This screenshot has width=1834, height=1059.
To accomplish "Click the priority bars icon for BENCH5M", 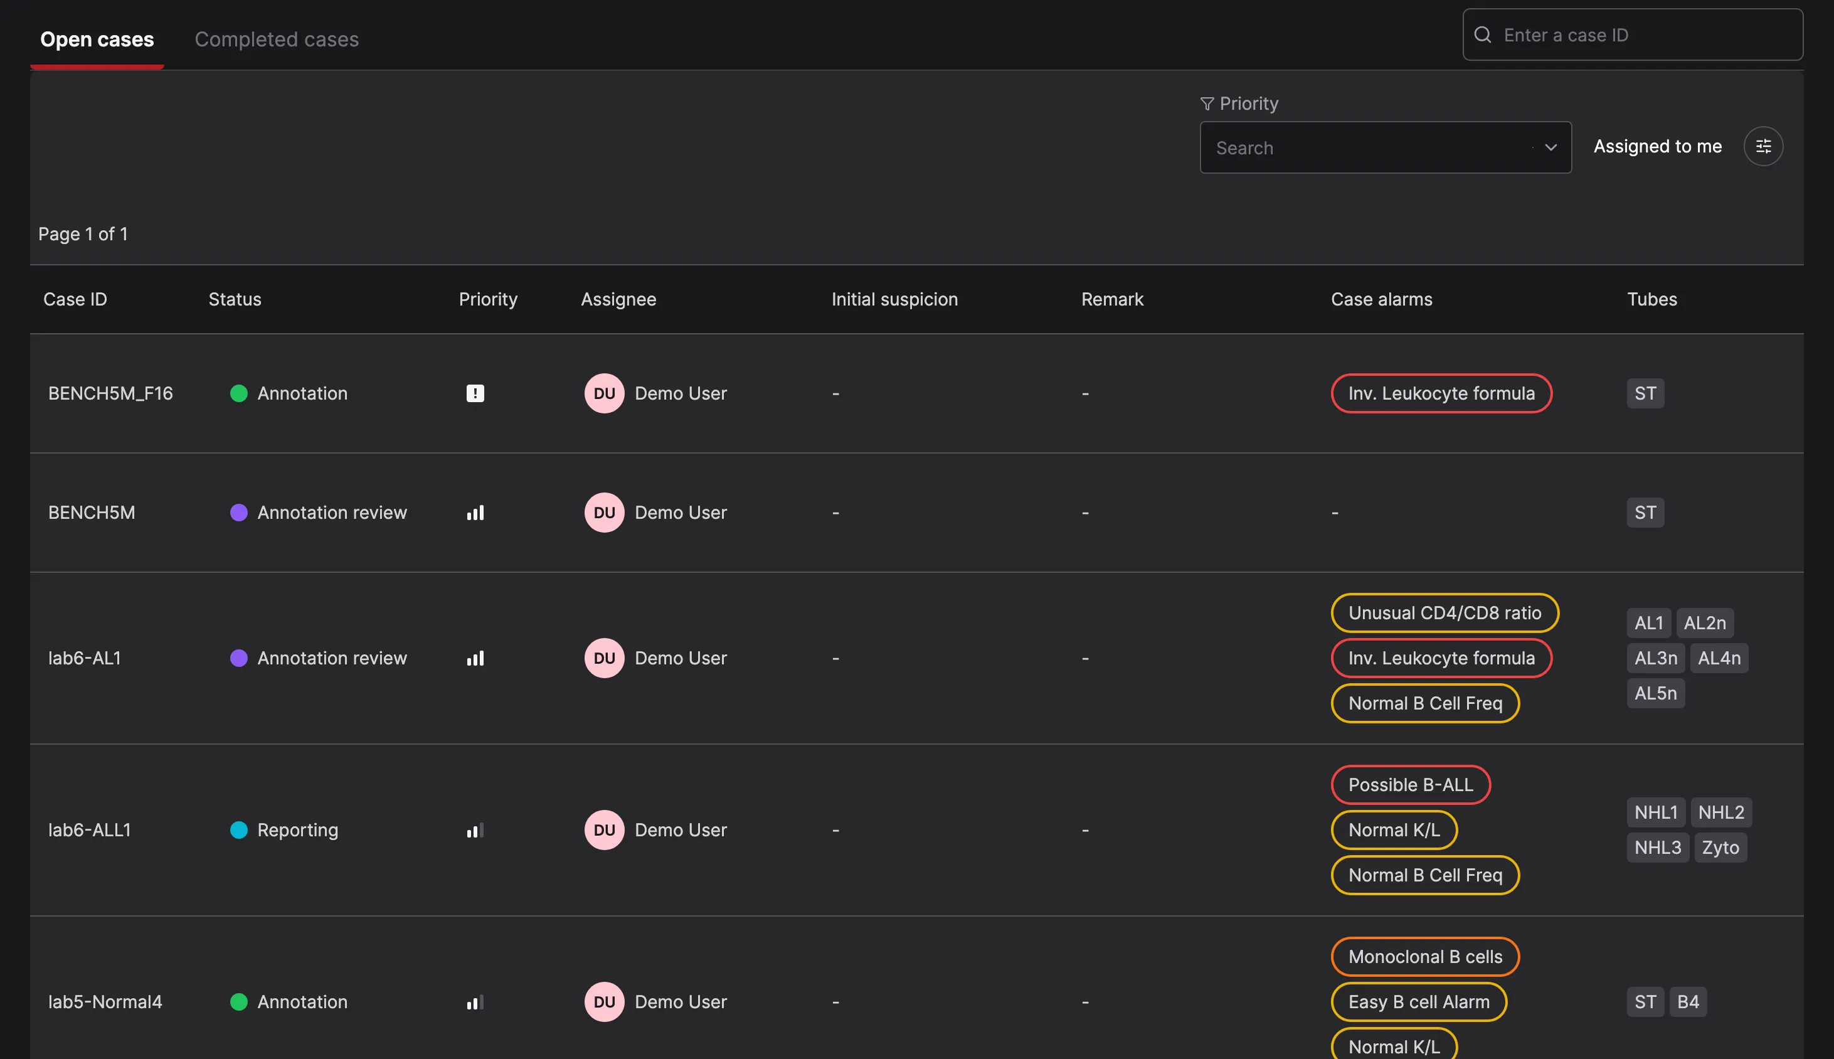I will coord(475,513).
